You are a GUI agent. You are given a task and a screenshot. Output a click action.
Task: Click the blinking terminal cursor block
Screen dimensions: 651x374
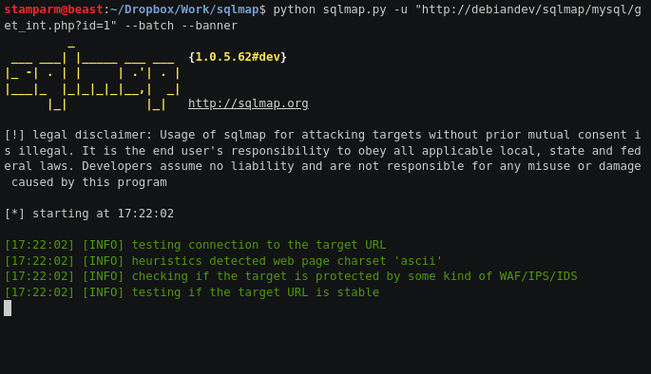8,309
